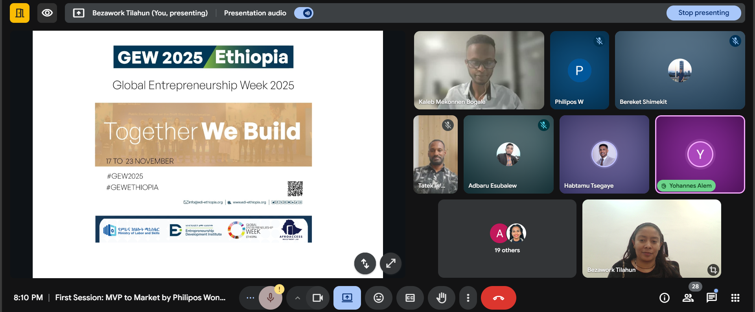
Task: Click the meeting title First Session: MVP to Market
Action: pos(140,298)
